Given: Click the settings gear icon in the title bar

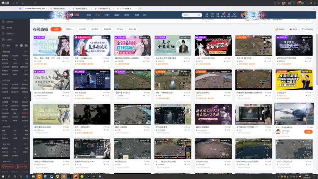Looking at the screenshot, I should click(302, 3).
